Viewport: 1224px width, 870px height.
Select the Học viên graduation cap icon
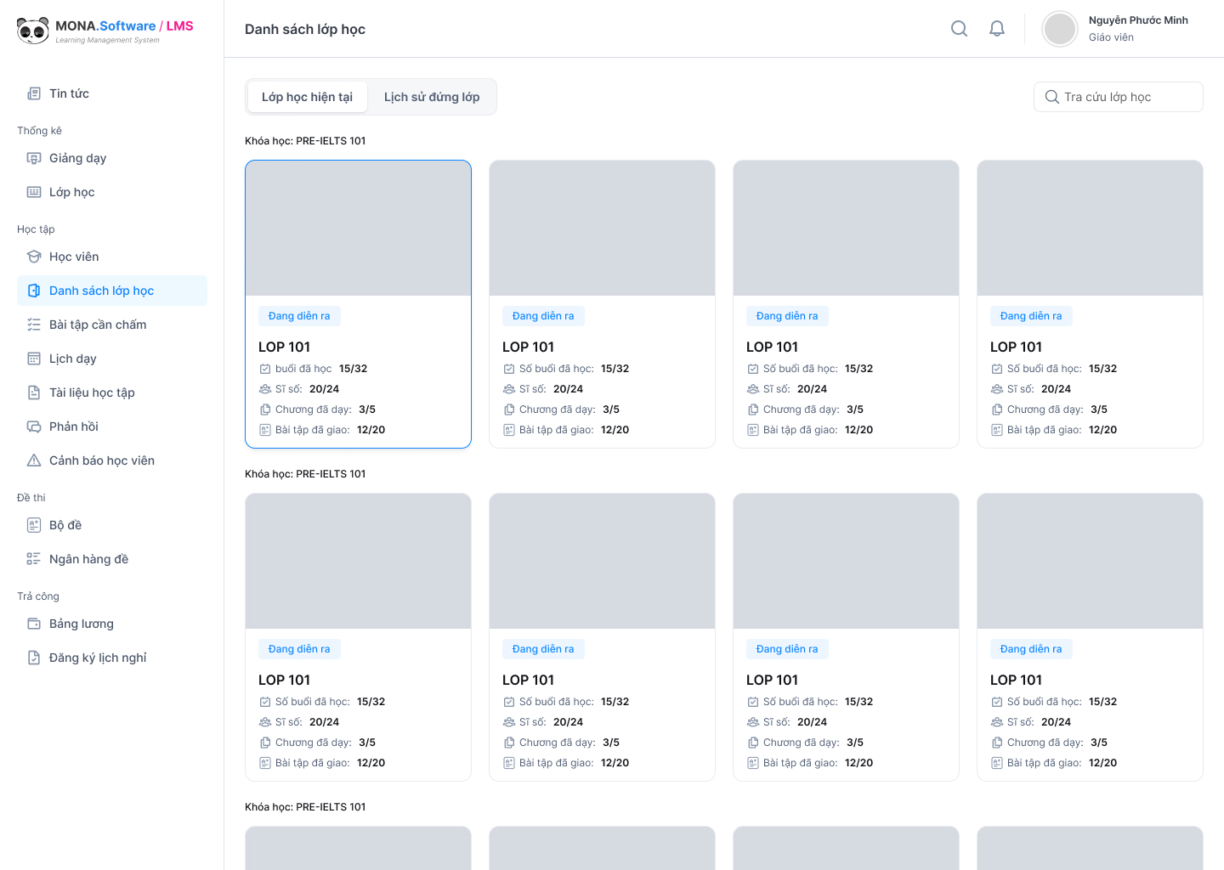(34, 257)
